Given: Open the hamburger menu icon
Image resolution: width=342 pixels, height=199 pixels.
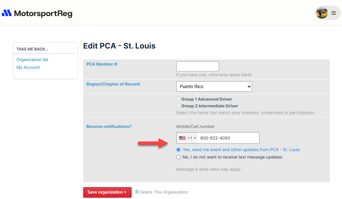Looking at the screenshot, I should tap(334, 13).
